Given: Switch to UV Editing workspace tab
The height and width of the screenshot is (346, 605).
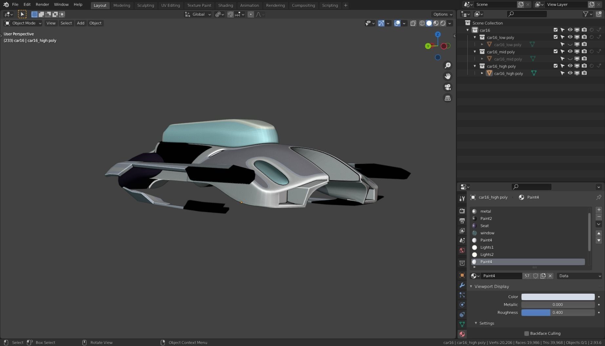Looking at the screenshot, I should (x=170, y=5).
